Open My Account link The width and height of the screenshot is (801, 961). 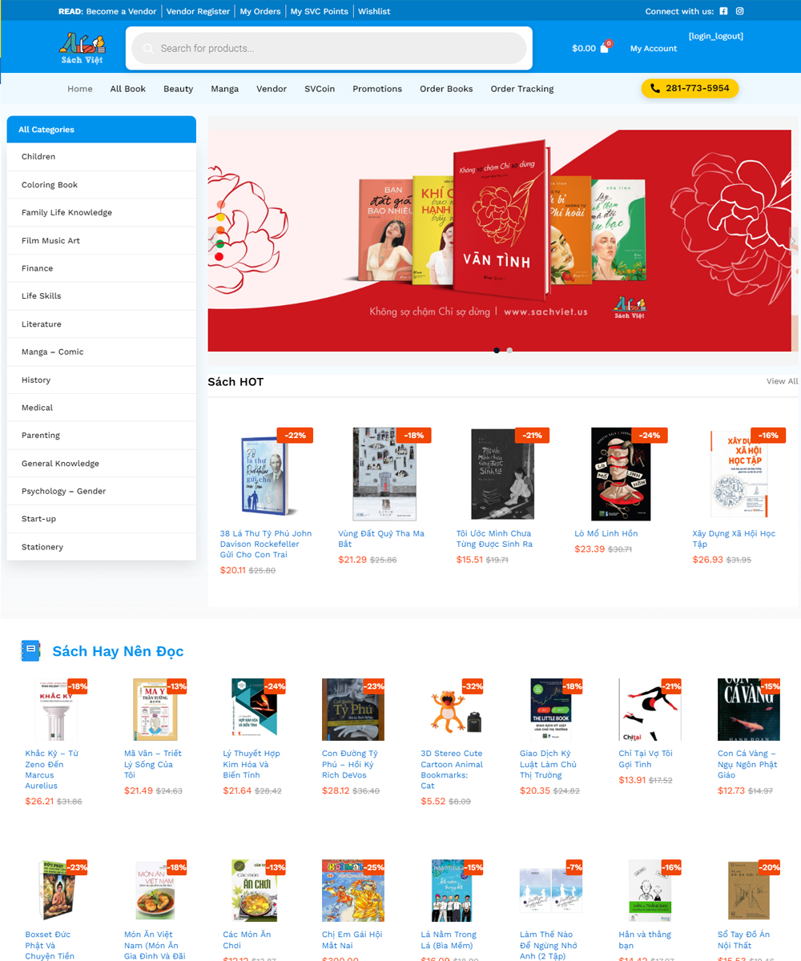[x=654, y=49]
